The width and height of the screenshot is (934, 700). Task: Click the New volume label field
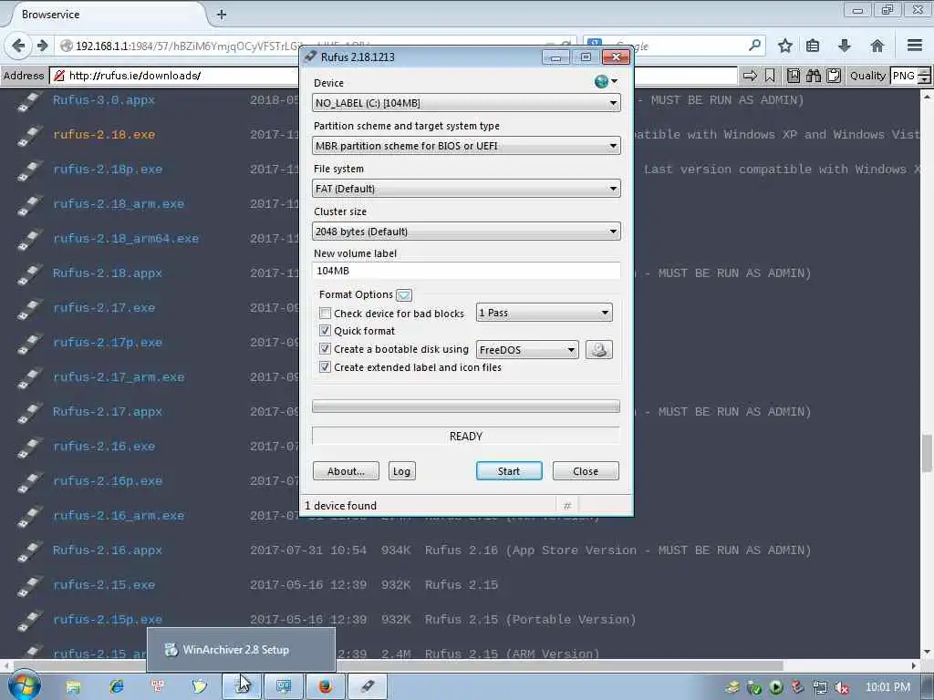pyautogui.click(x=466, y=271)
